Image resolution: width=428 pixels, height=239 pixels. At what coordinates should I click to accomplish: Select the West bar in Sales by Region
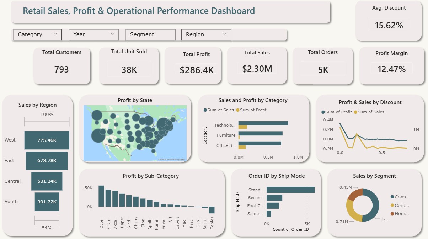click(47, 140)
